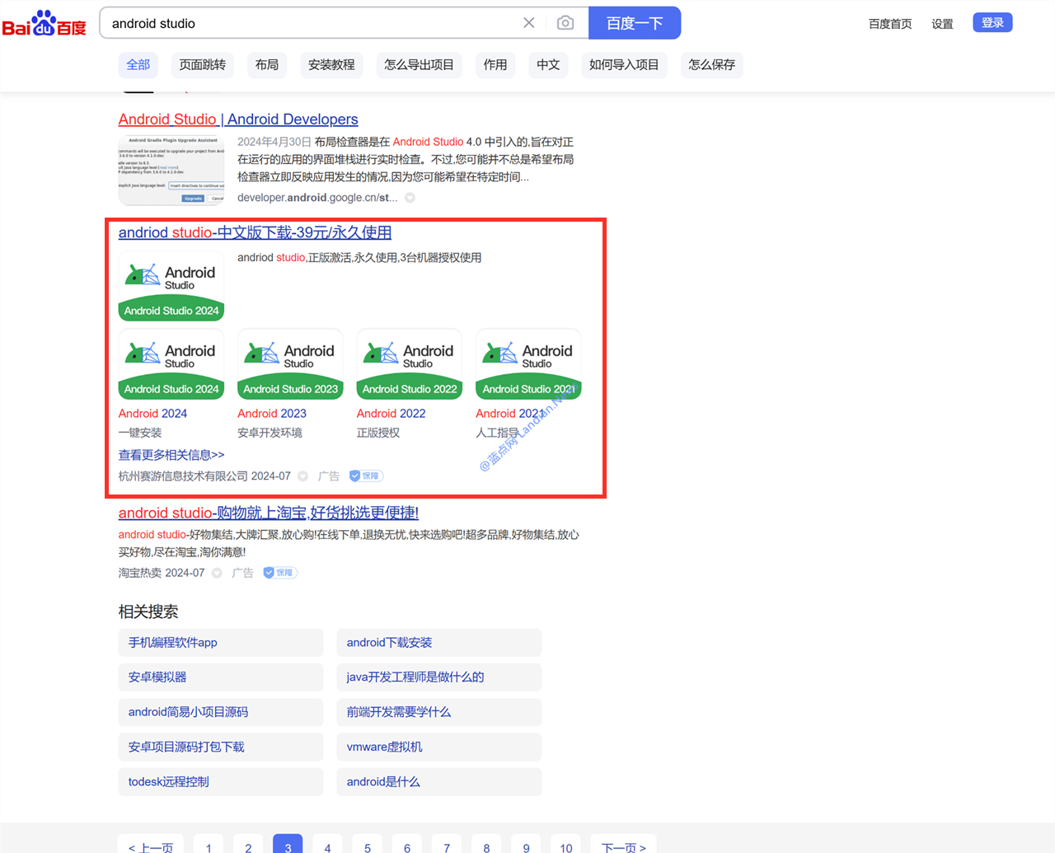The height and width of the screenshot is (853, 1055).
Task: Go to the next page with 下一页
Action: tap(624, 844)
